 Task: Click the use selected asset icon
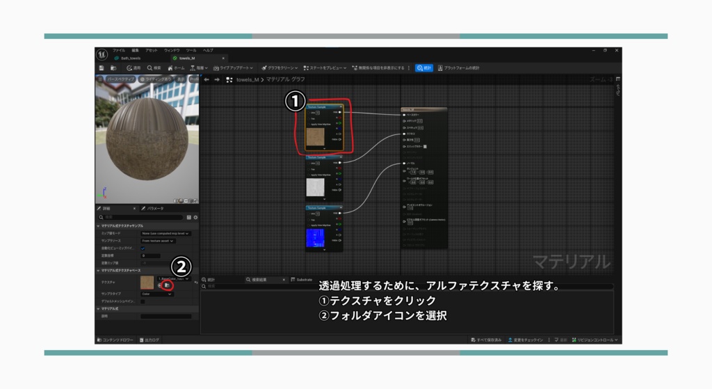(160, 285)
